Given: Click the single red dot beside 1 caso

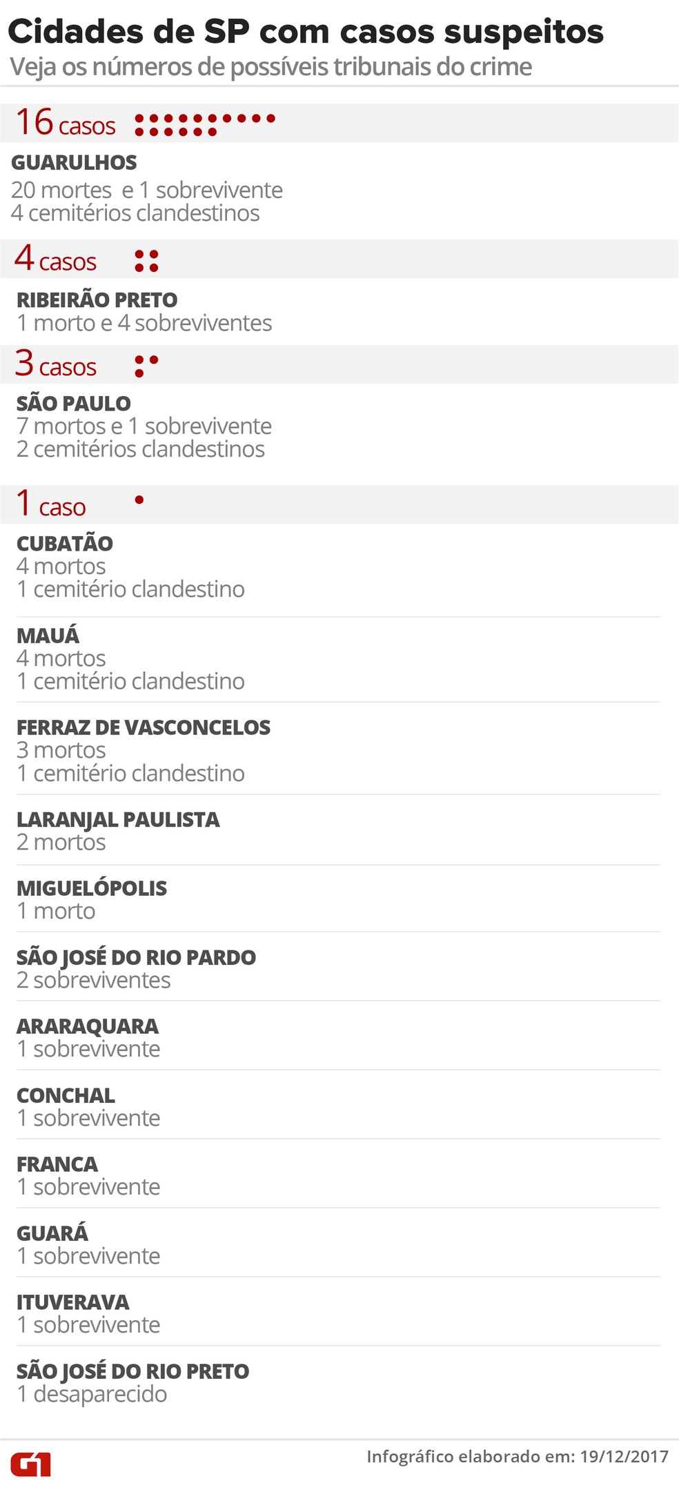Looking at the screenshot, I should tap(139, 500).
